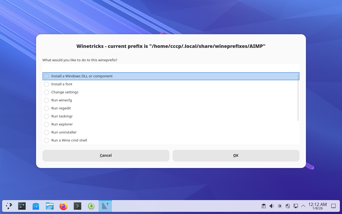Viewport: 342px width, 214px height.
Task: Launch Firefox from the taskbar
Action: point(64,206)
